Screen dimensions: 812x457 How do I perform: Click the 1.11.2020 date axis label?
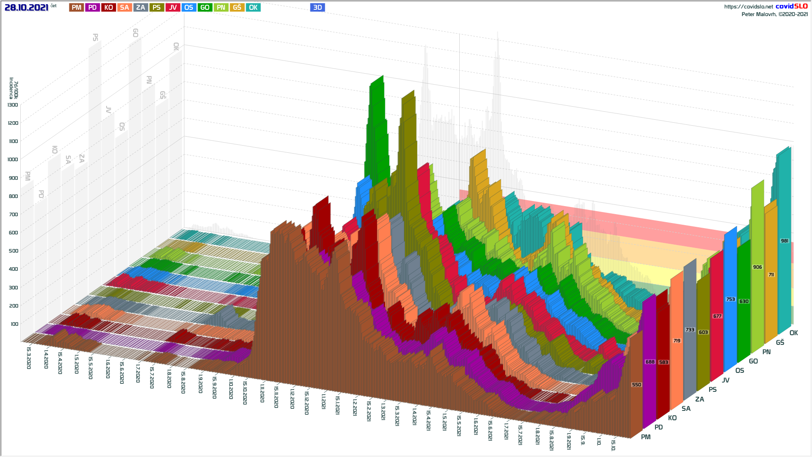(x=262, y=394)
